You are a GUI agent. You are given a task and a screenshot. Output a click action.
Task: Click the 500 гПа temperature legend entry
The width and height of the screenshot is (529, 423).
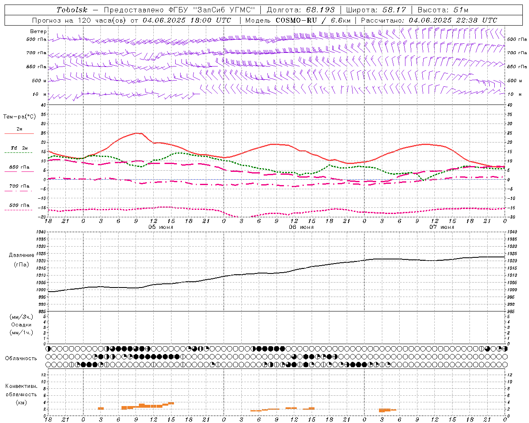(x=19, y=205)
